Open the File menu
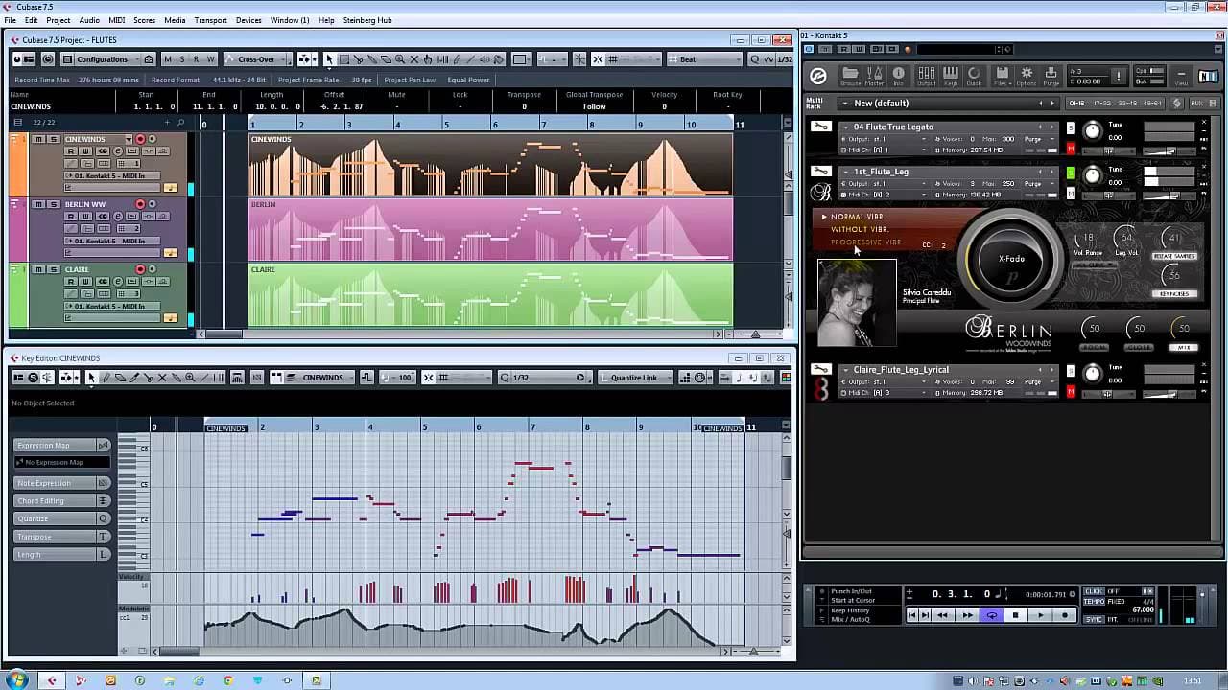The width and height of the screenshot is (1228, 690). tap(10, 20)
